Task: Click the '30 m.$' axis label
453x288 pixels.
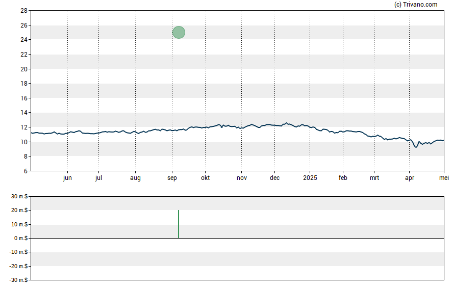Action: 19,197
